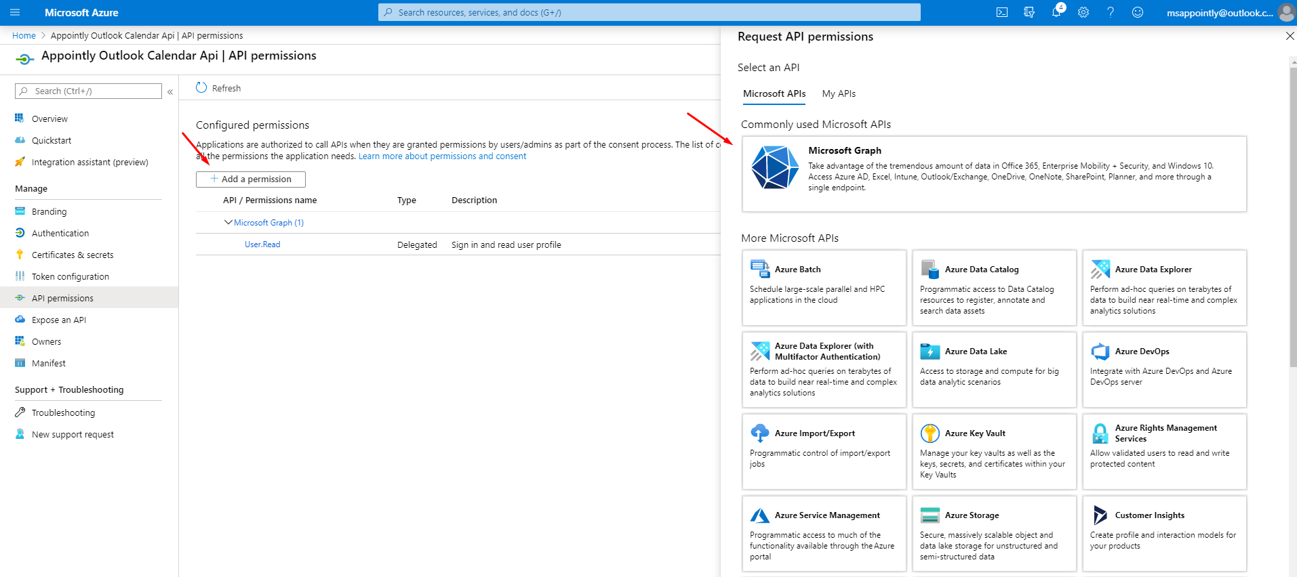This screenshot has width=1297, height=577.
Task: Open the Azure portal hamburger menu
Action: [x=15, y=12]
